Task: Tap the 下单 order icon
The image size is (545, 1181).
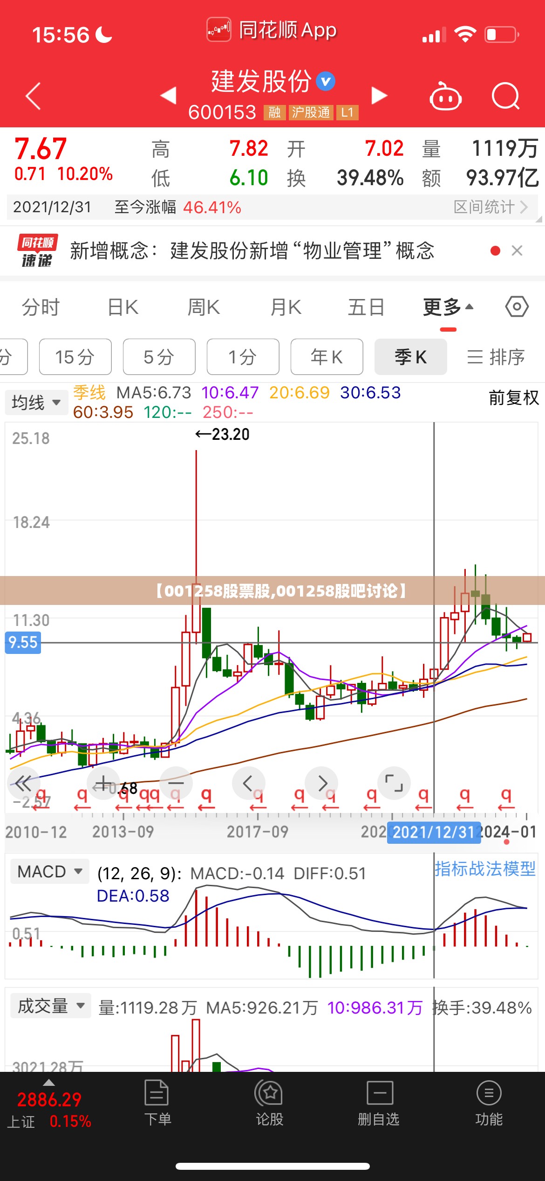Action: [x=157, y=1103]
